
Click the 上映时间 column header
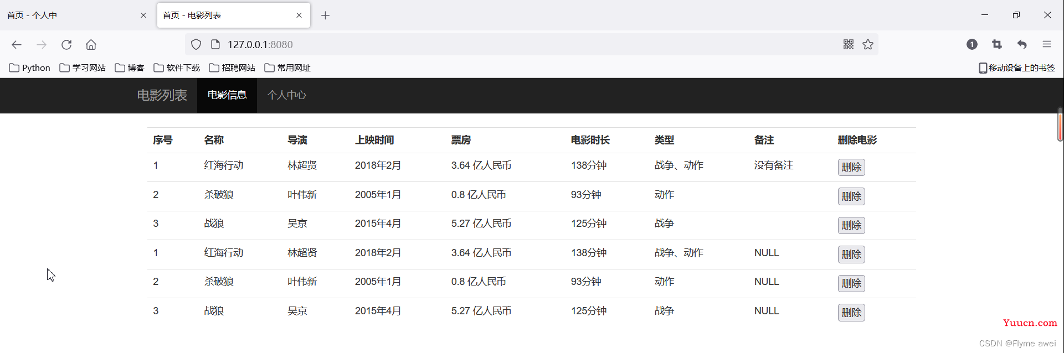coord(374,140)
